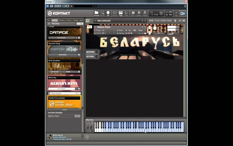Open the instrument Purge dropdown
233x146 pixels.
pyautogui.click(x=142, y=30)
